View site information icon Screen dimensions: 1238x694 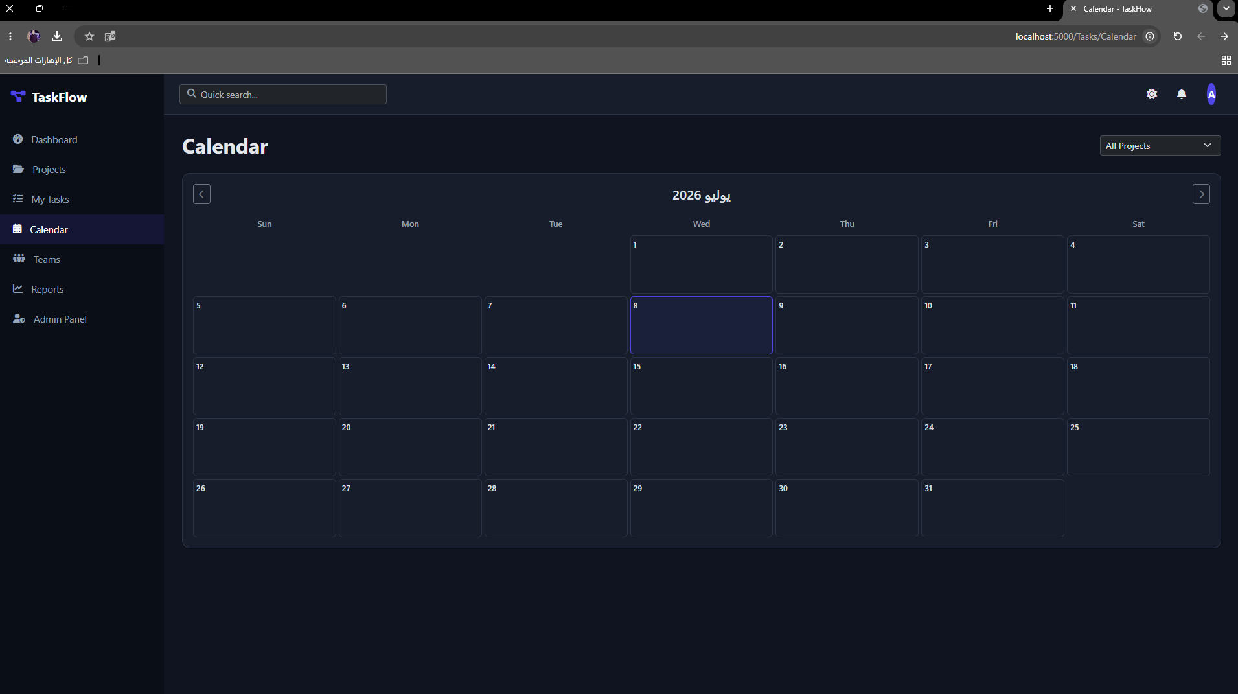(1150, 36)
